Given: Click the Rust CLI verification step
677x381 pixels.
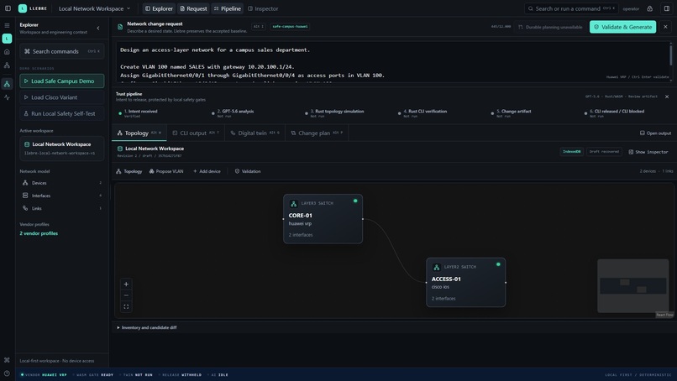Looking at the screenshot, I should coord(422,113).
